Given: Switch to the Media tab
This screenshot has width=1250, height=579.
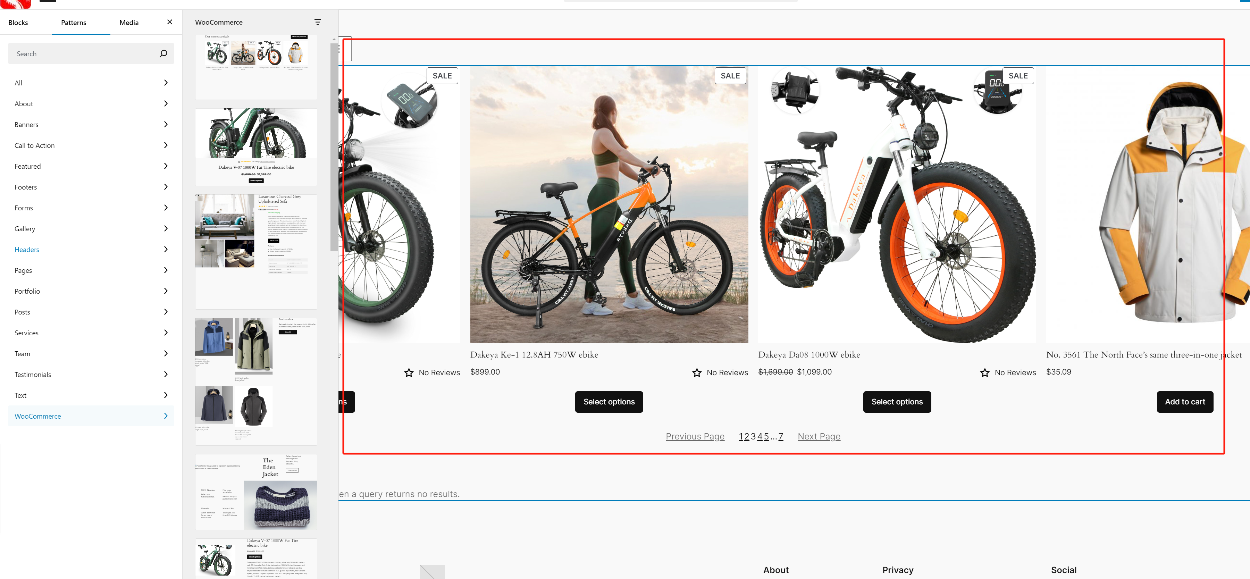Looking at the screenshot, I should [129, 22].
